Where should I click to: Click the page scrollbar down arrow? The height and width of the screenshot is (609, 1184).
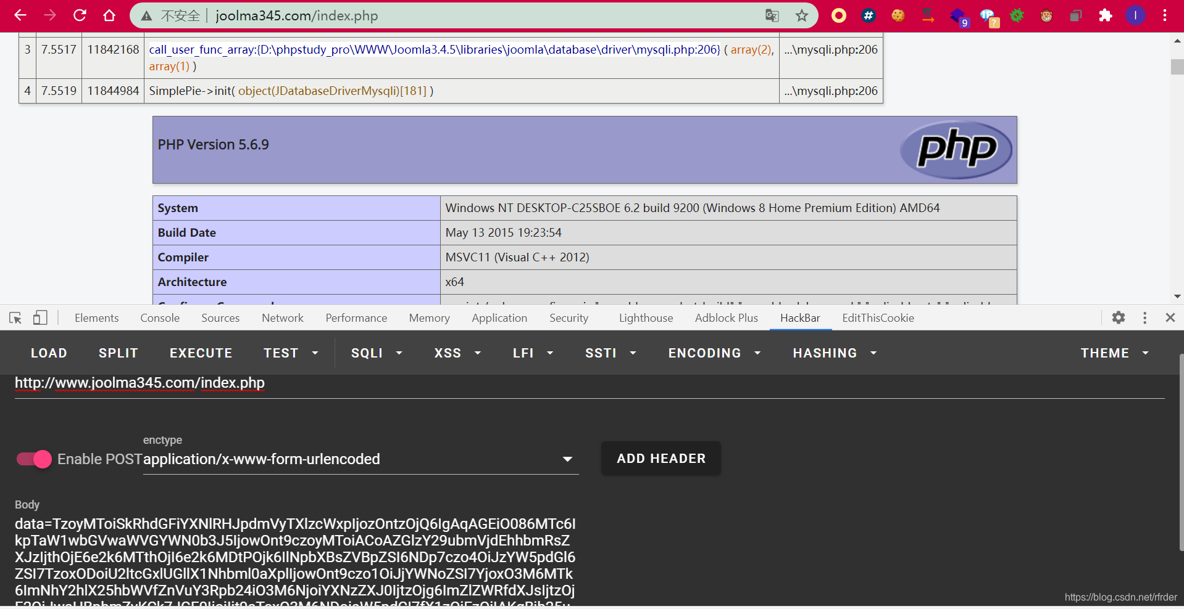coord(1177,296)
